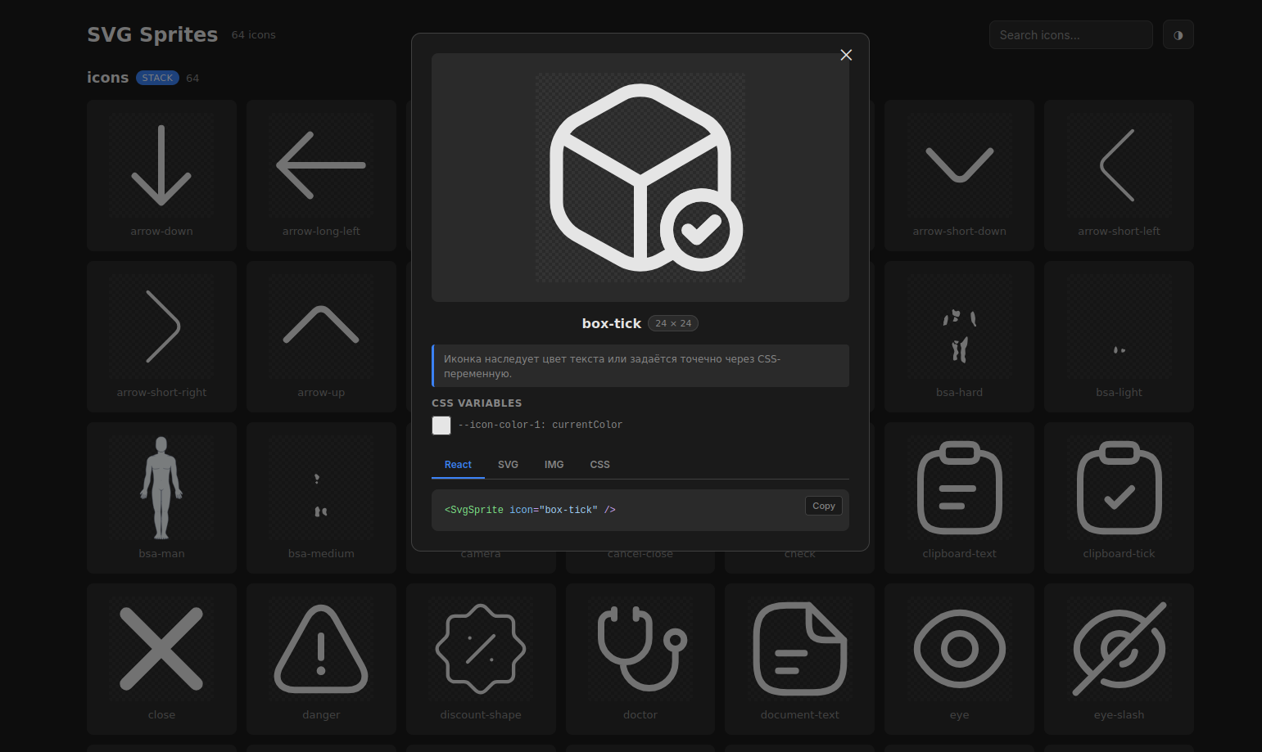Image resolution: width=1262 pixels, height=752 pixels.
Task: Switch to the IMG tab
Action: point(554,465)
